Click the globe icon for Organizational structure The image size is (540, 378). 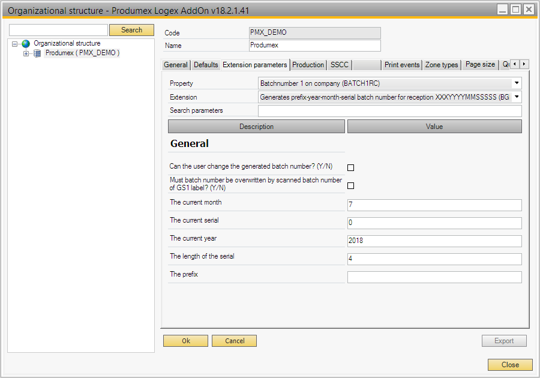[x=25, y=44]
